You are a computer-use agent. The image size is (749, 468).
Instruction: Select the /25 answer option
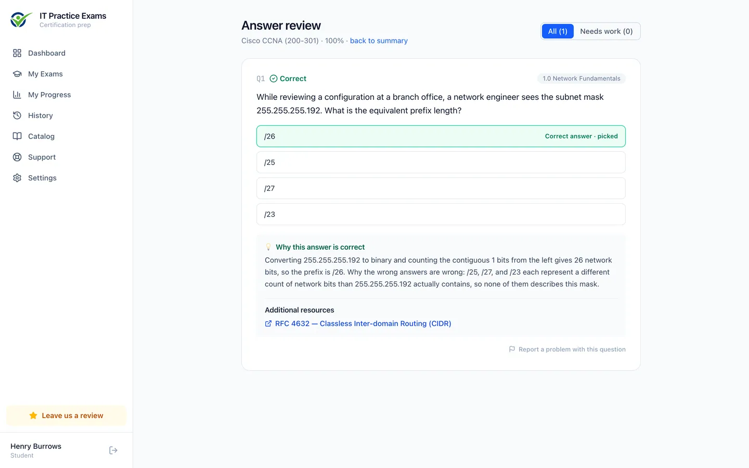441,162
